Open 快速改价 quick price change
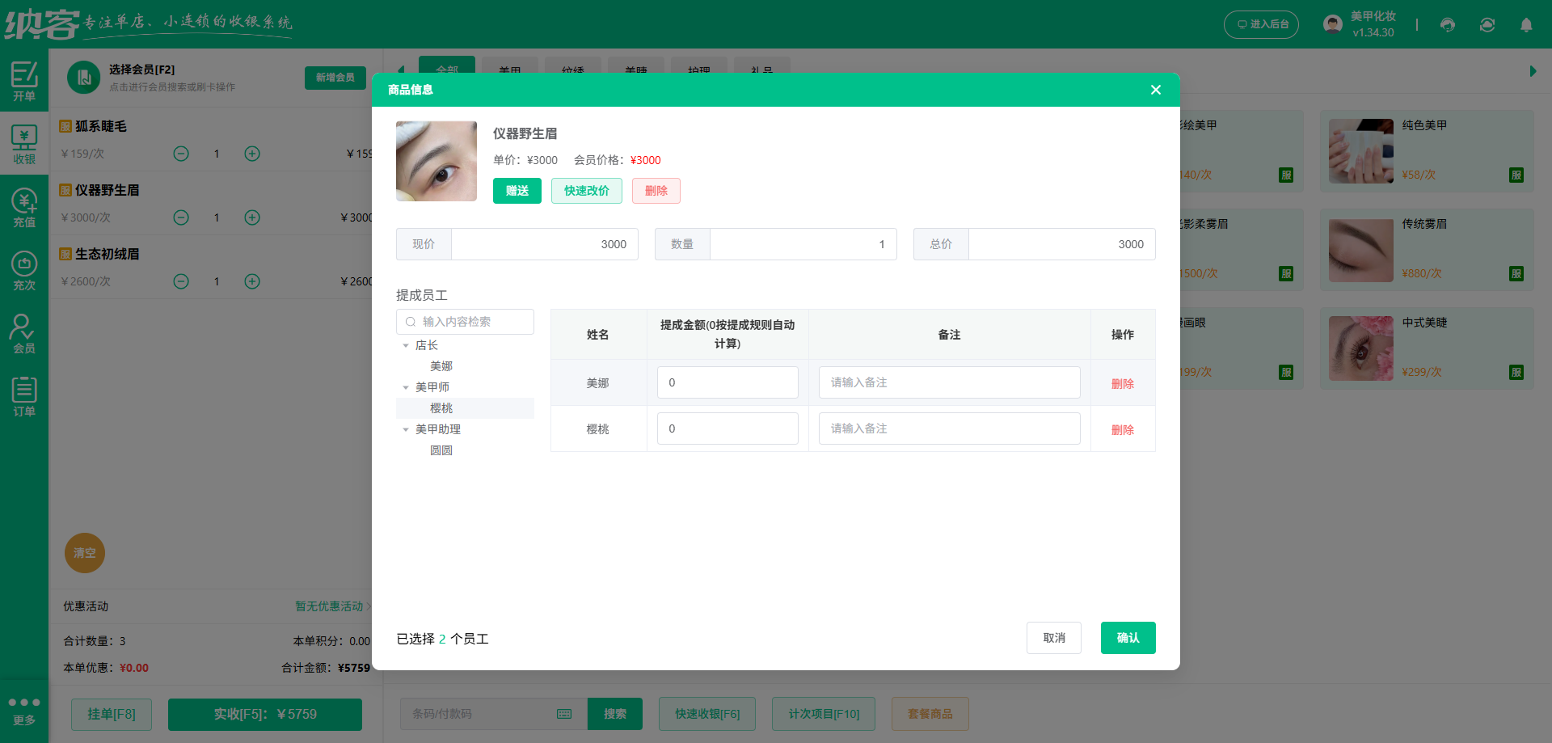This screenshot has height=743, width=1552. [x=586, y=190]
